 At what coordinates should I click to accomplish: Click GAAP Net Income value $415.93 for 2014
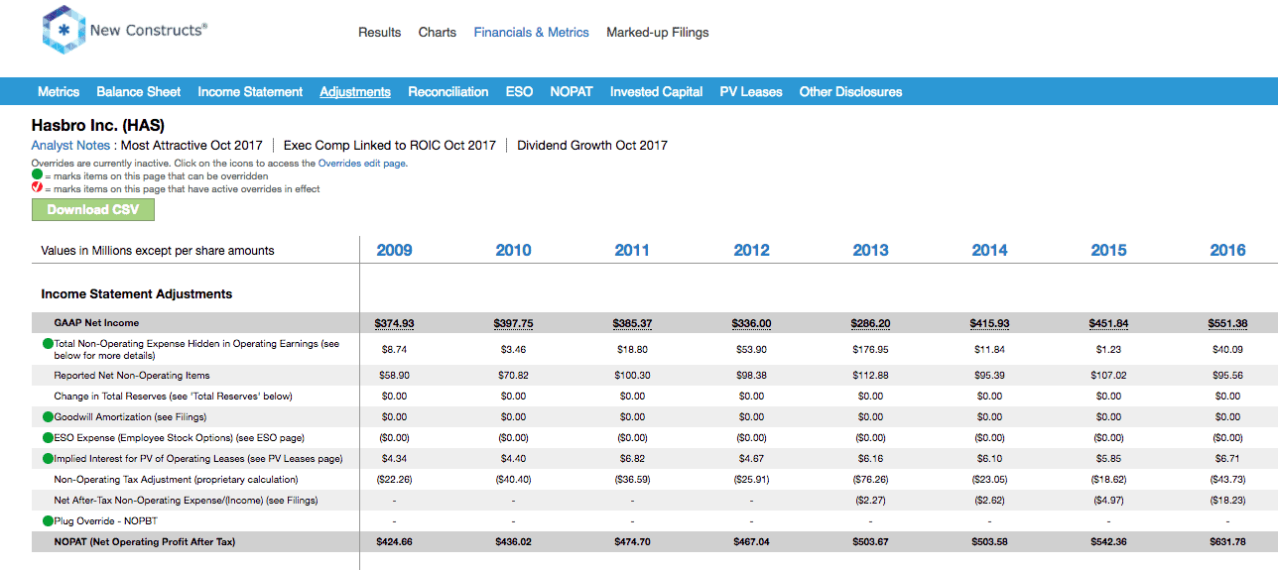pos(990,323)
